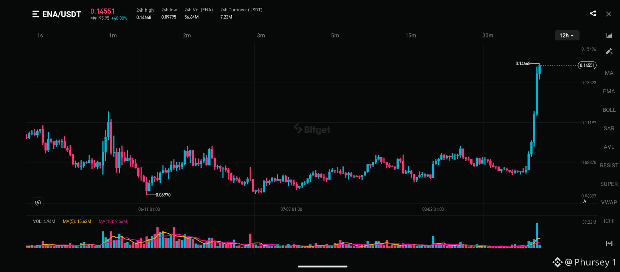Image resolution: width=620 pixels, height=272 pixels.
Task: Toggle auto scale 'A' on price axis
Action: pos(585,201)
